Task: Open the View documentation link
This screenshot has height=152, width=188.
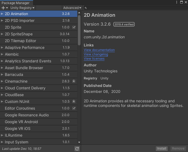Action: click(x=99, y=50)
